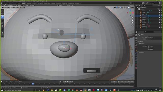Viewport: 163px width, 92px height.
Task: Open the Edit menu
Action: 7,3
